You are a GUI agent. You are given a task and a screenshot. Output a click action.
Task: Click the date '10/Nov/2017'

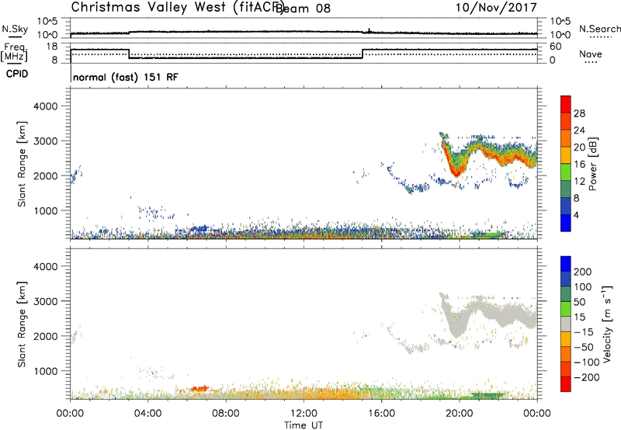coord(496,8)
